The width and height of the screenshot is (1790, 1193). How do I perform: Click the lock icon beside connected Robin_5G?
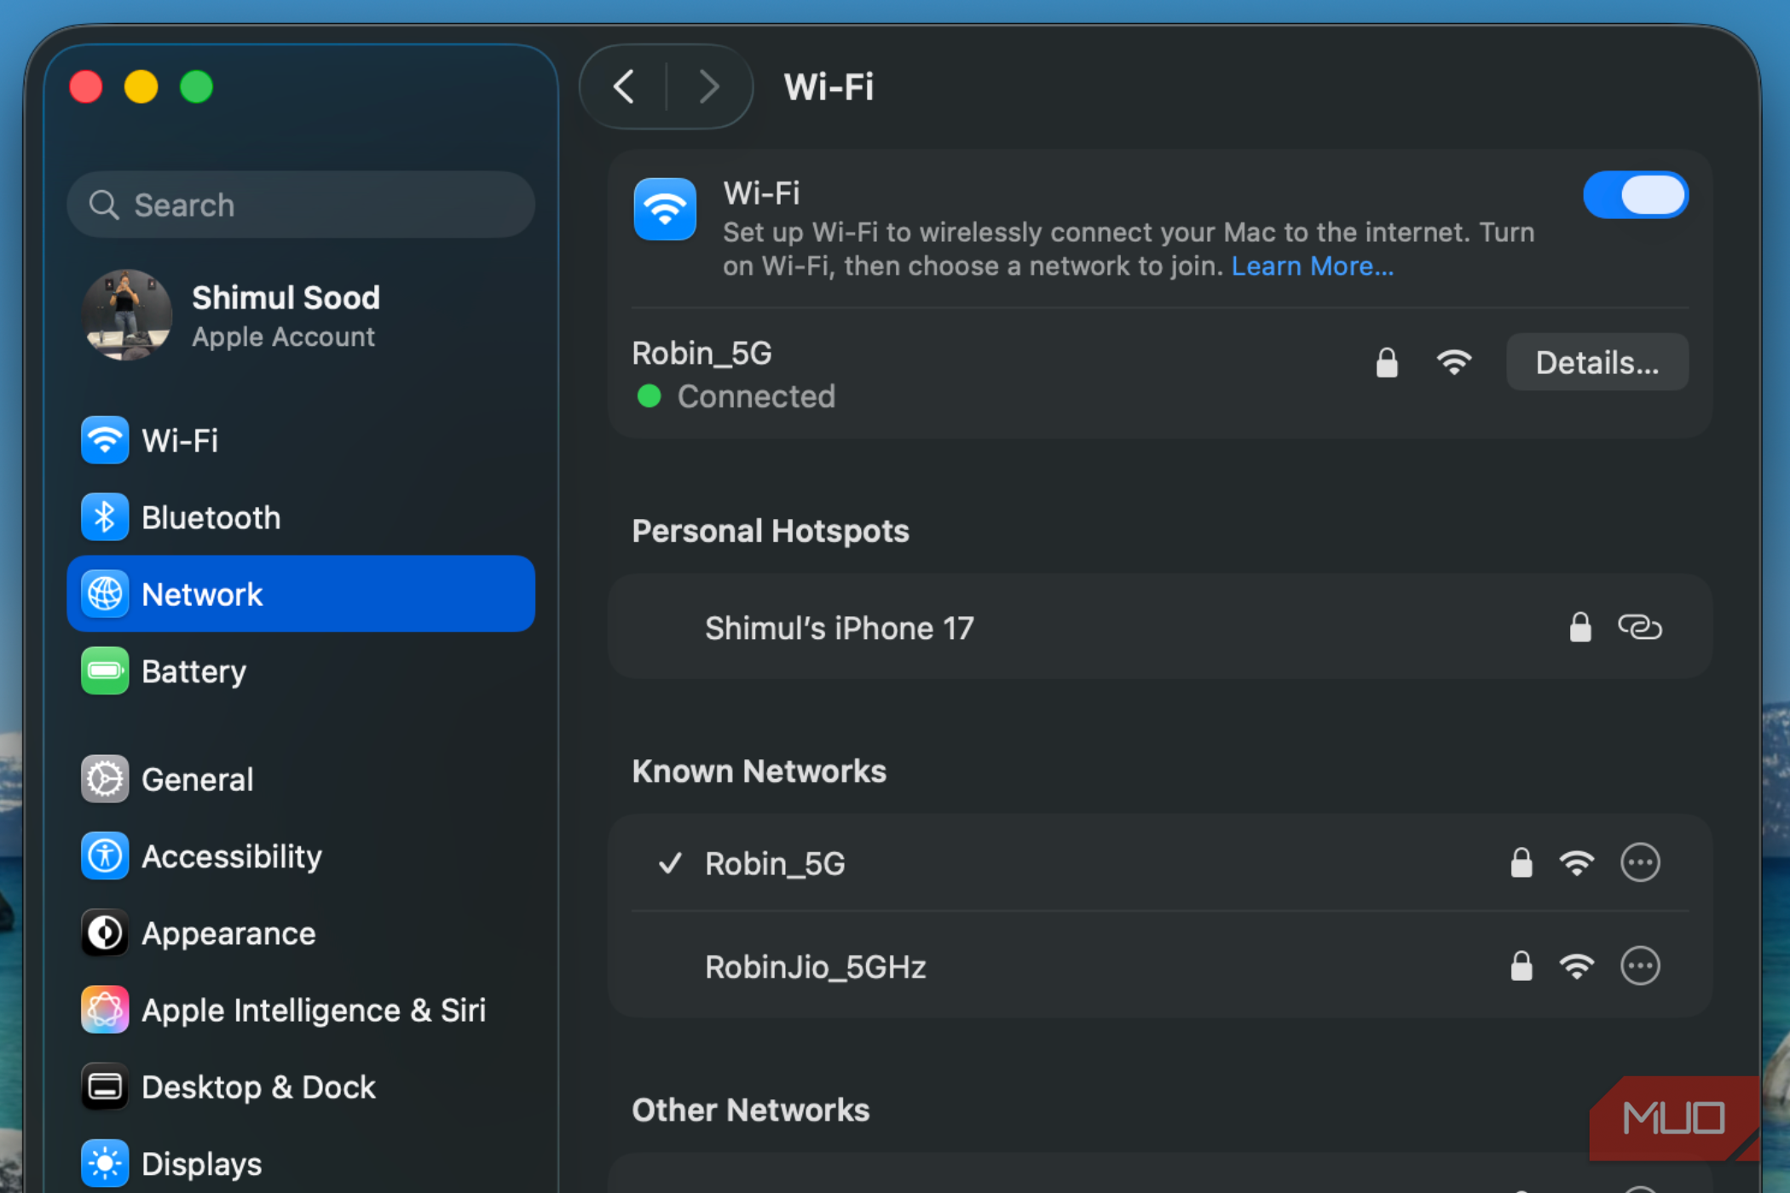click(1387, 362)
